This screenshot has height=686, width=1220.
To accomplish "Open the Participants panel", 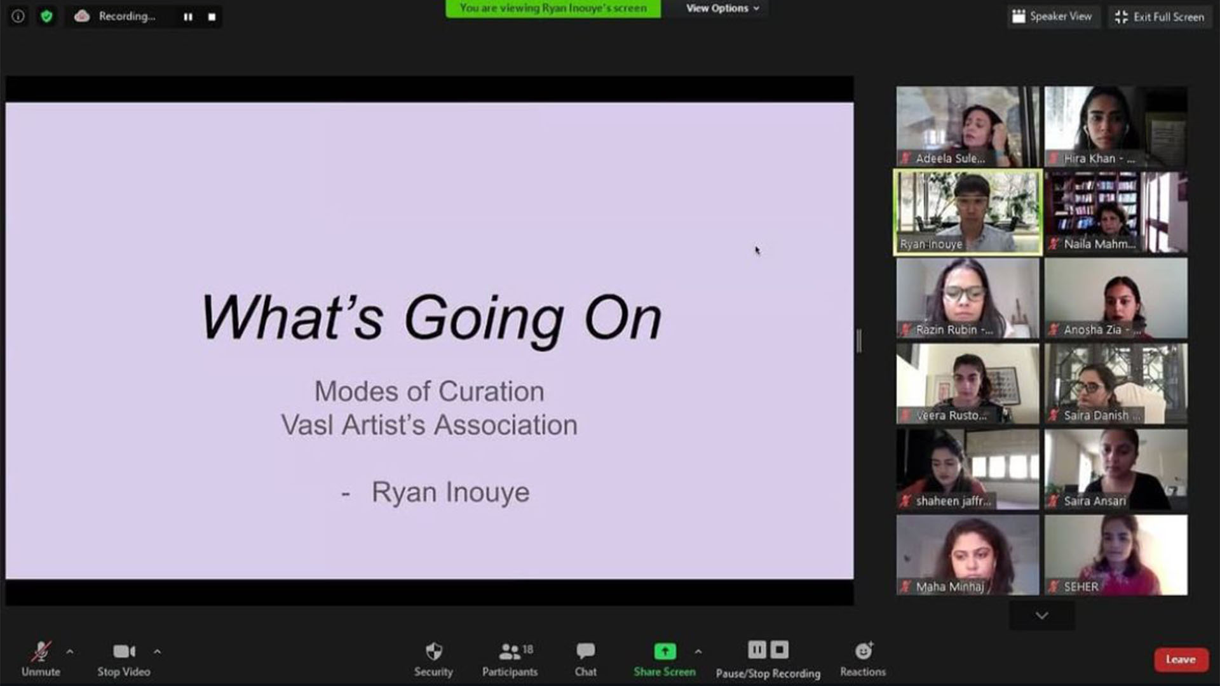I will pos(510,659).
